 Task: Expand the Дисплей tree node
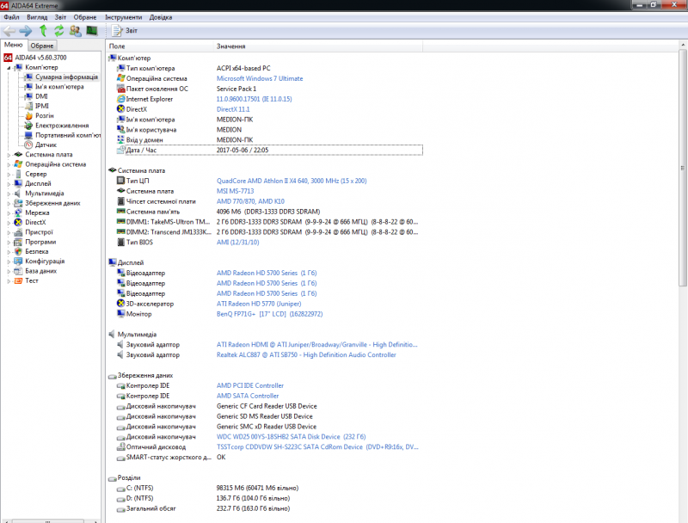(7, 183)
